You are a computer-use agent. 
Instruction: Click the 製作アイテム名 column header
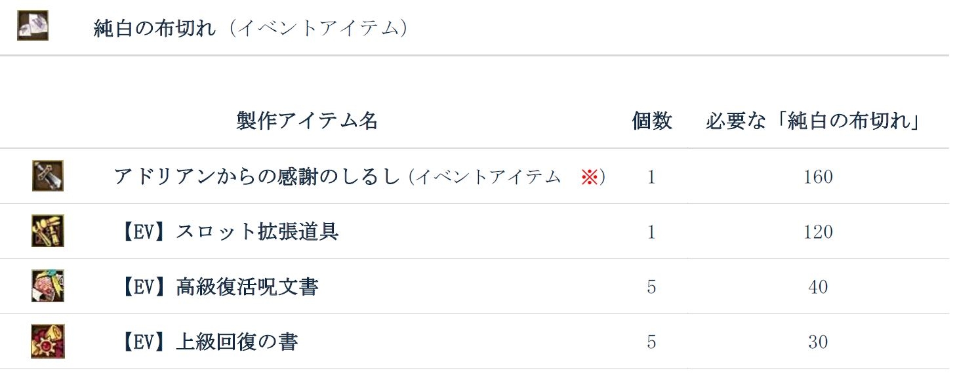[x=307, y=121]
